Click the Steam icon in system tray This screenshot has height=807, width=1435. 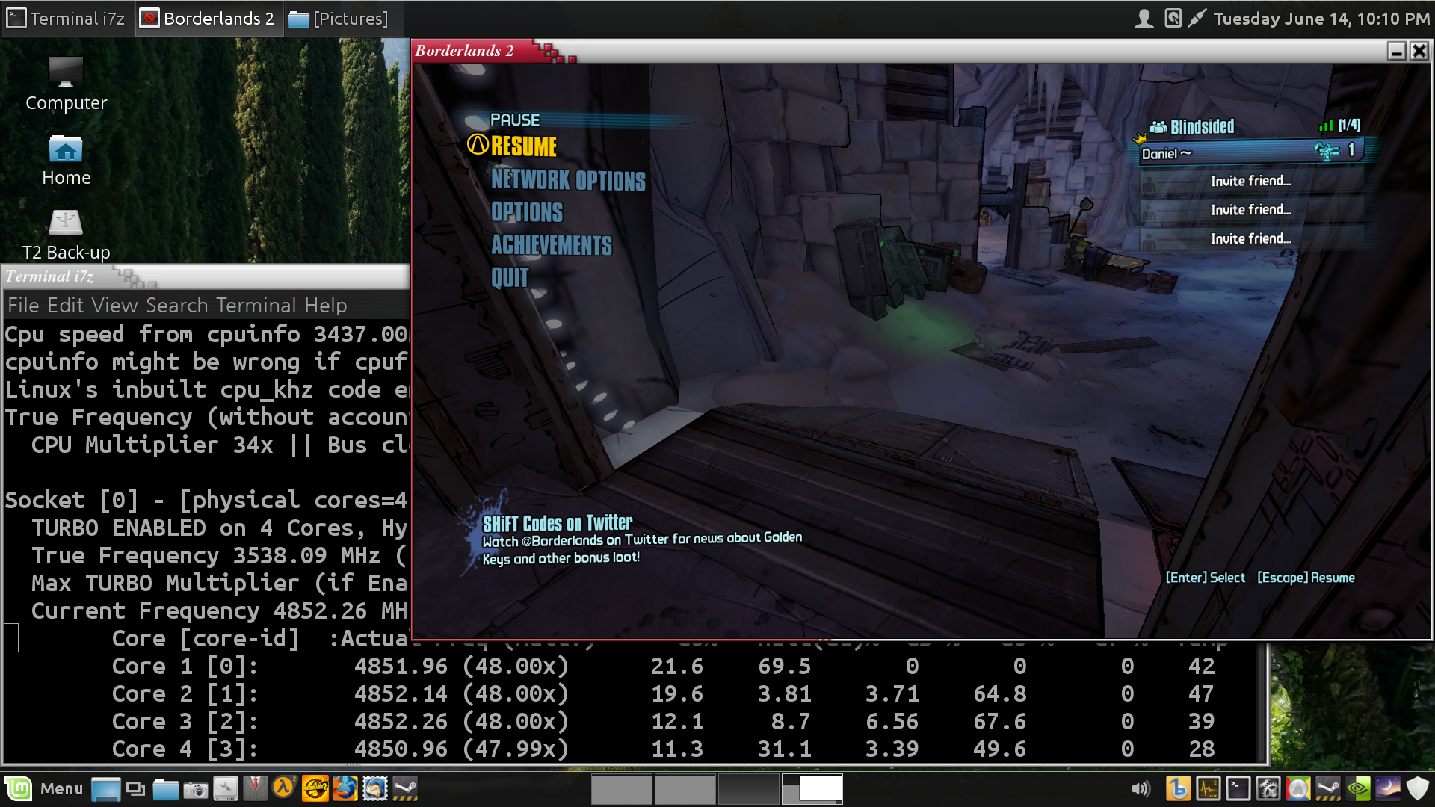[x=1328, y=789]
